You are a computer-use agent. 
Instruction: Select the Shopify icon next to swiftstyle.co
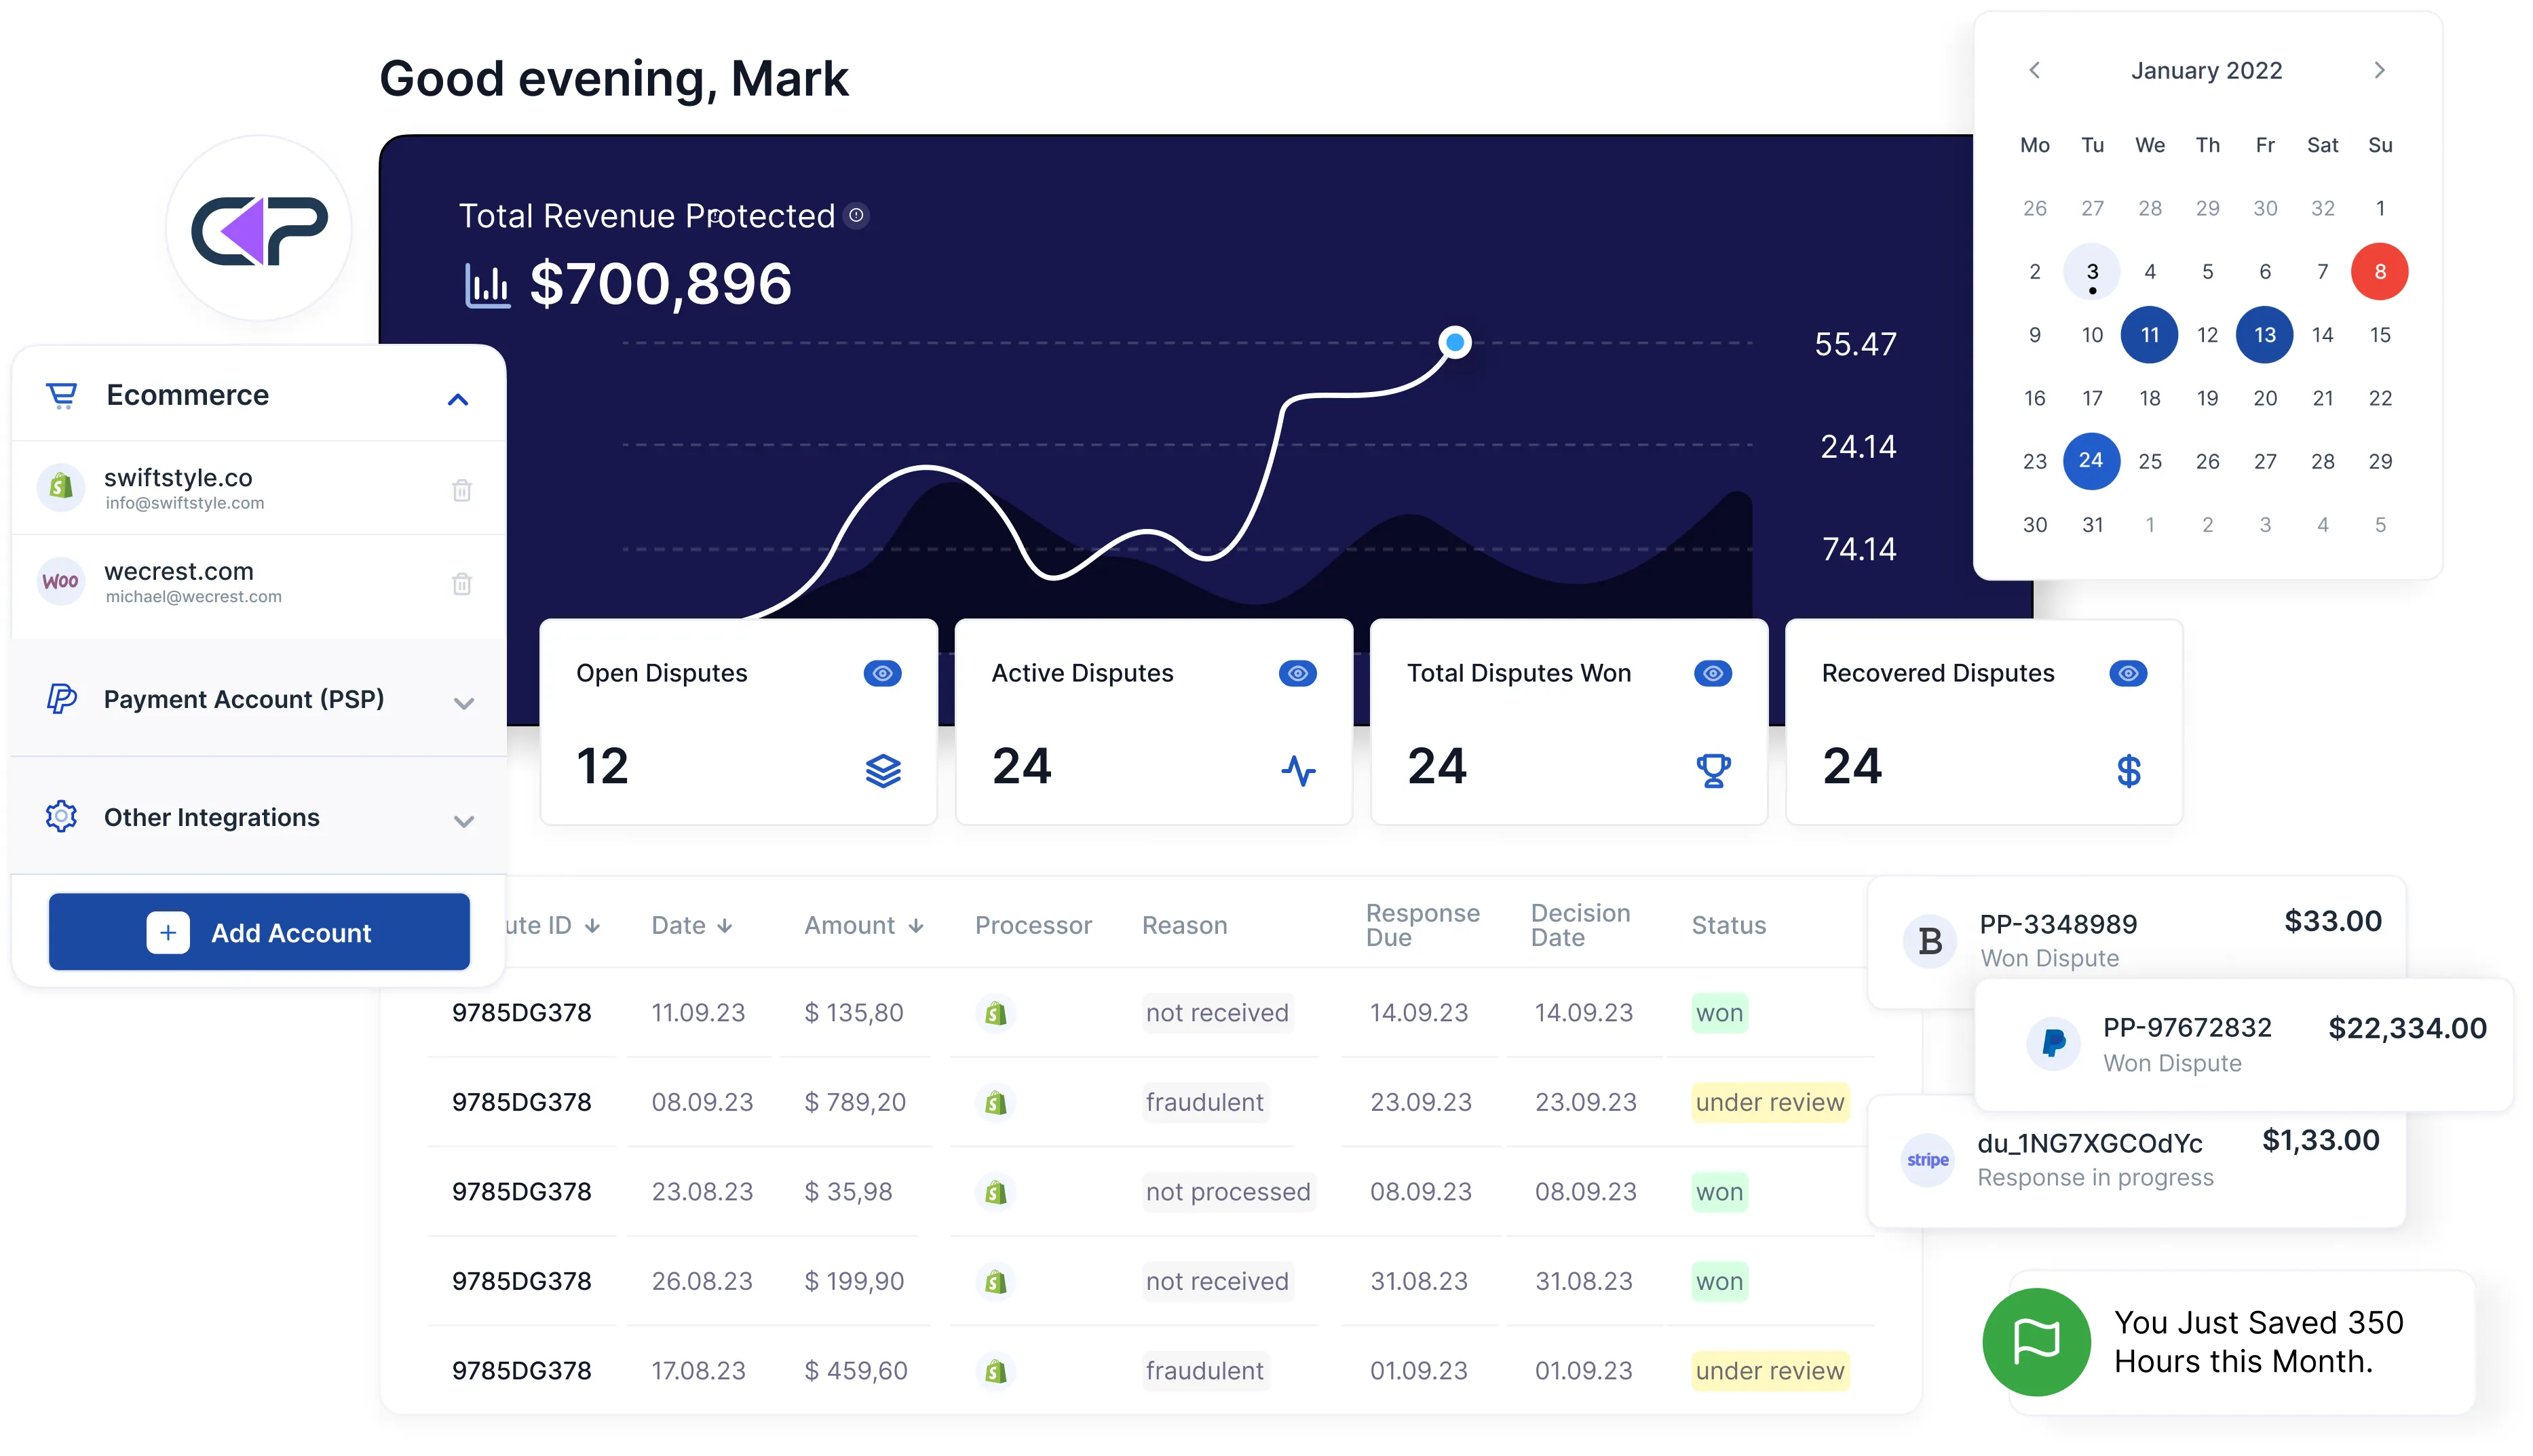click(x=61, y=487)
